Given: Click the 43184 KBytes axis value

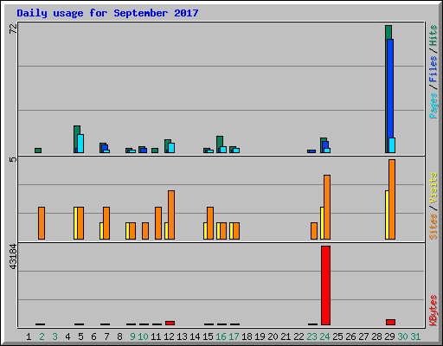Looking at the screenshot, I should click(x=13, y=257).
